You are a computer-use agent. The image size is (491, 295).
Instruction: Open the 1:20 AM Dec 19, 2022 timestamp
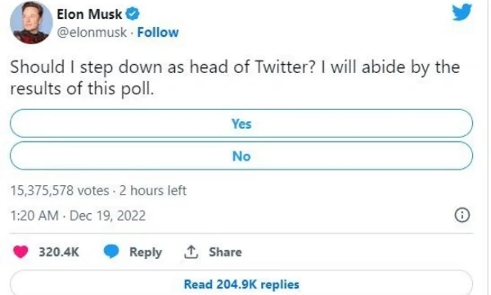78,216
